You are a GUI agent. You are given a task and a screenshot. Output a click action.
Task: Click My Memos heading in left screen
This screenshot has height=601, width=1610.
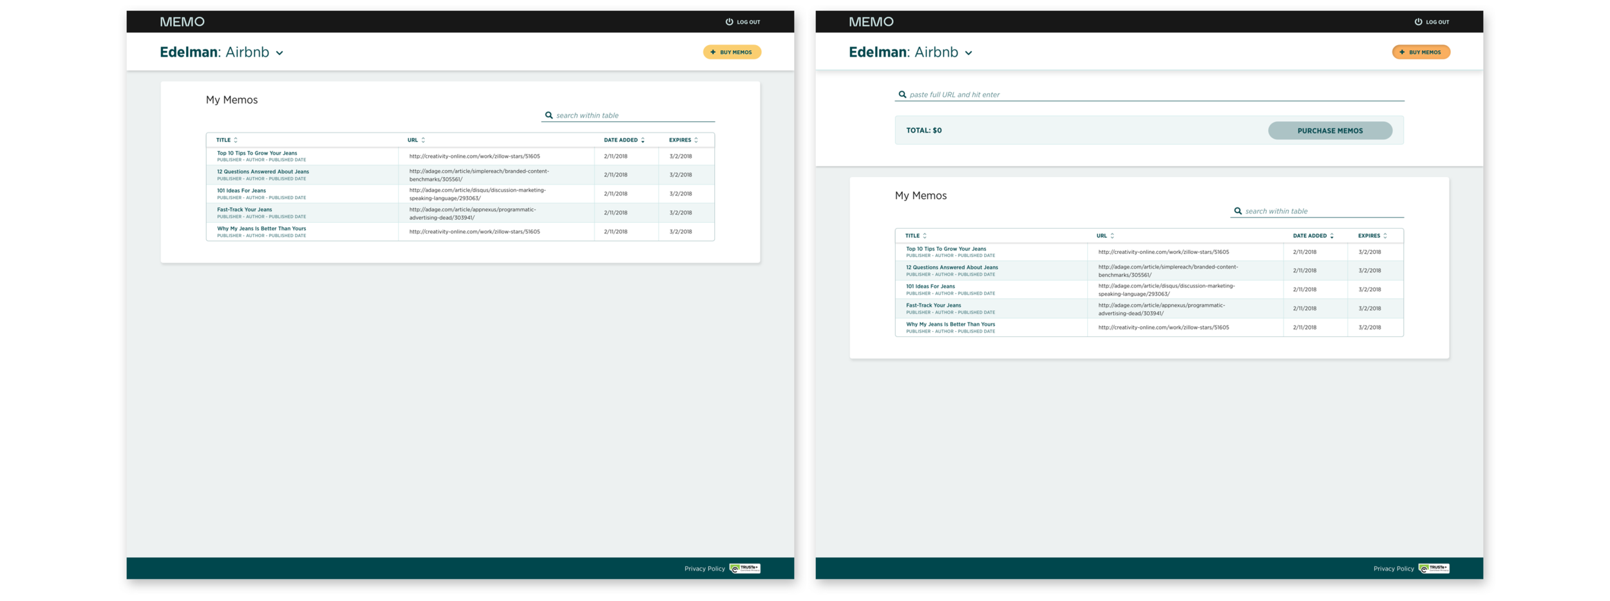pyautogui.click(x=232, y=100)
